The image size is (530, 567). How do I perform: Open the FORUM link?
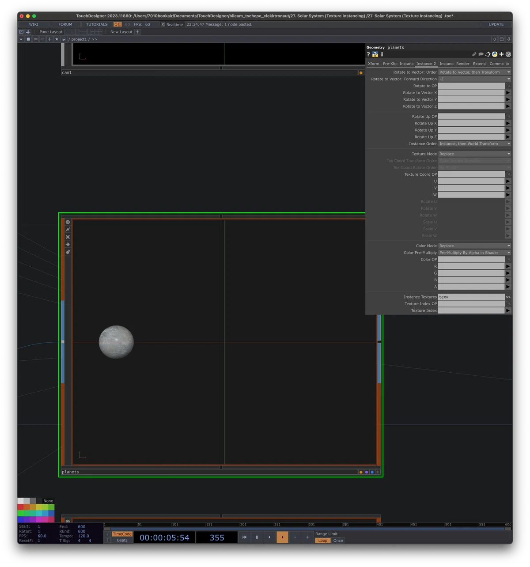[65, 25]
